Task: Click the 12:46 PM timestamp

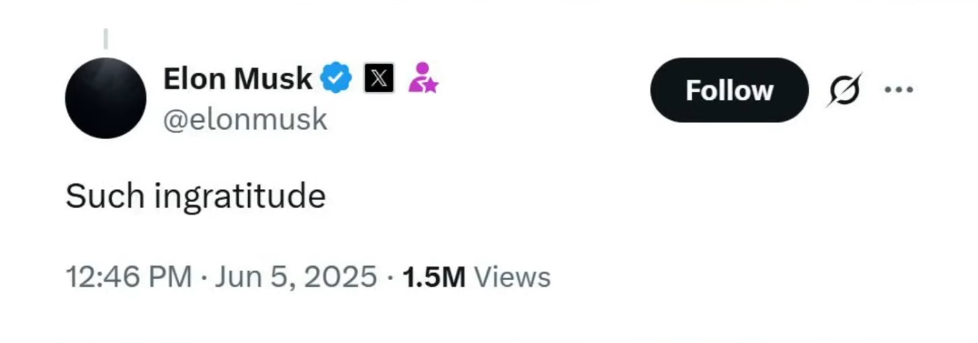Action: [129, 277]
